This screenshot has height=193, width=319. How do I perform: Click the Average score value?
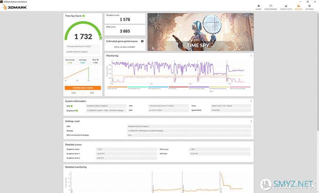tap(83, 63)
